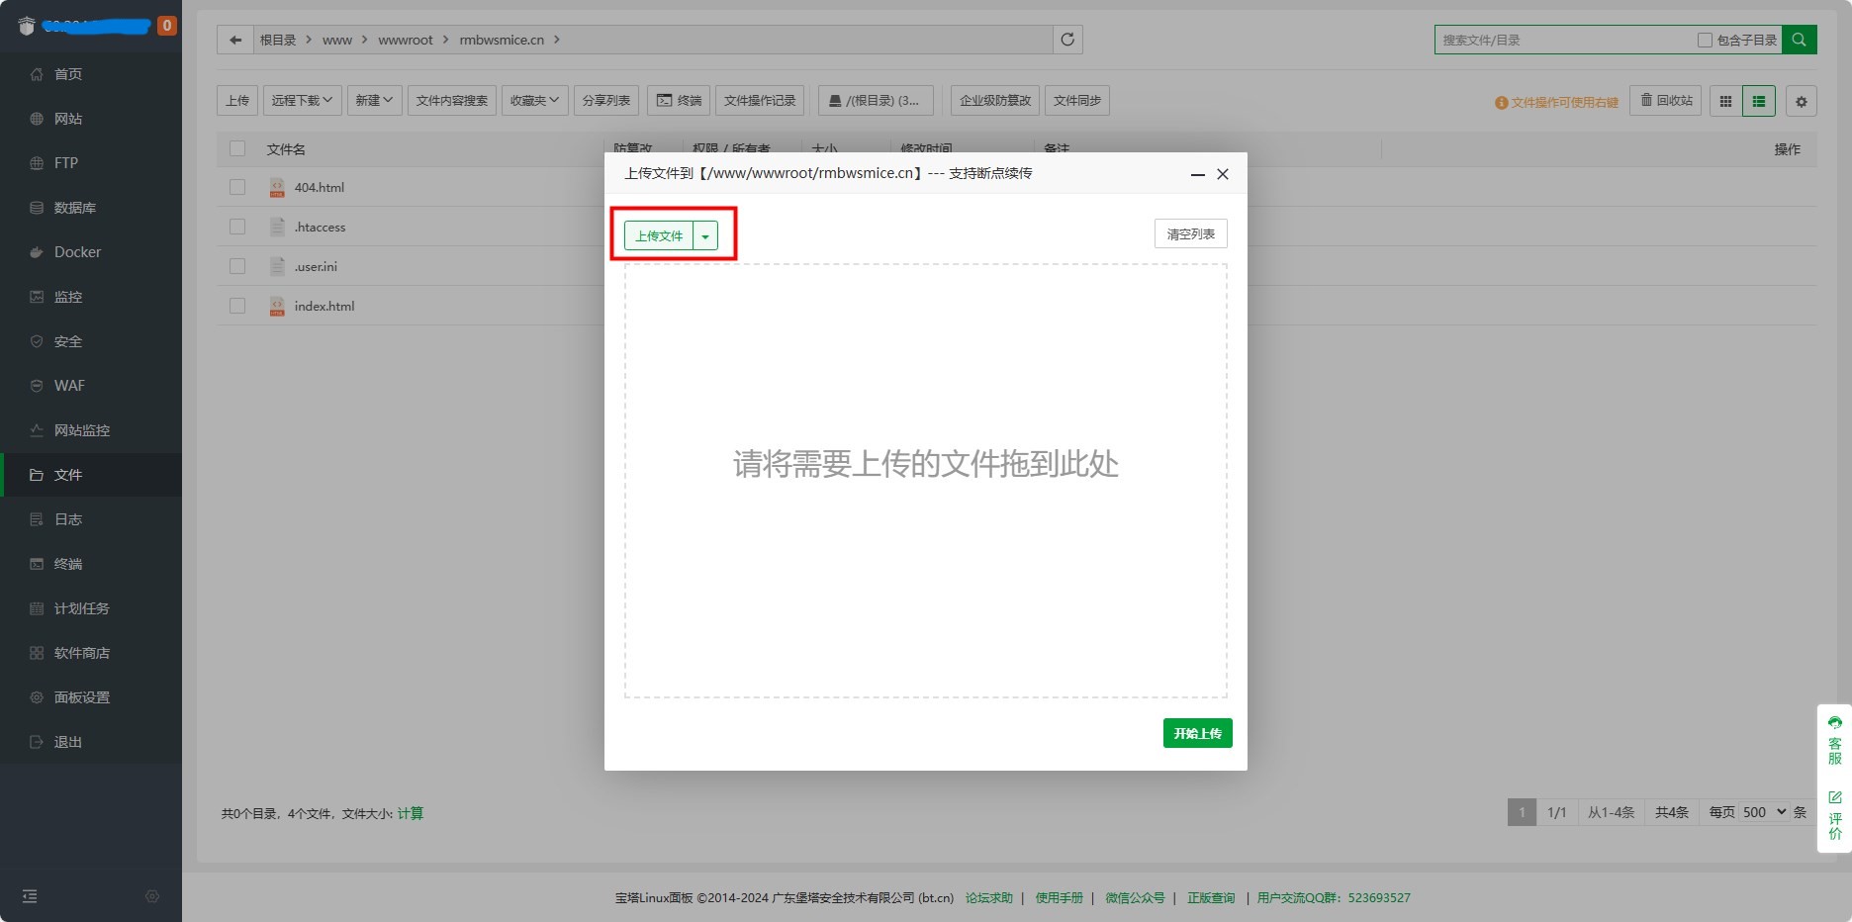Open the 回收站 recycle bin

tap(1666, 100)
